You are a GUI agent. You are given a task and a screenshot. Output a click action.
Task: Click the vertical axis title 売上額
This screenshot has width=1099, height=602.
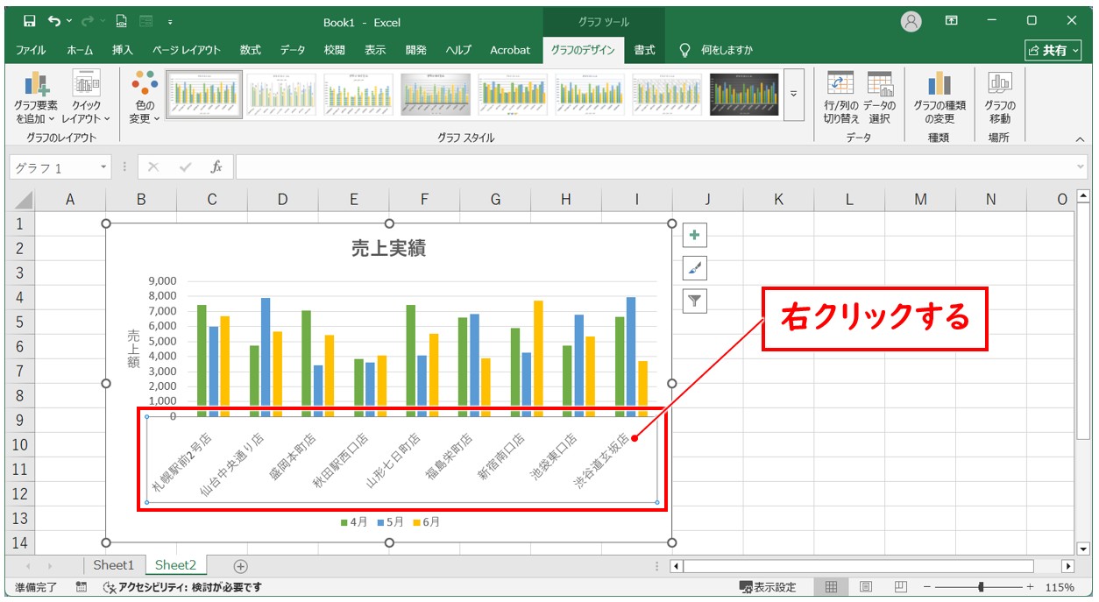pyautogui.click(x=133, y=348)
